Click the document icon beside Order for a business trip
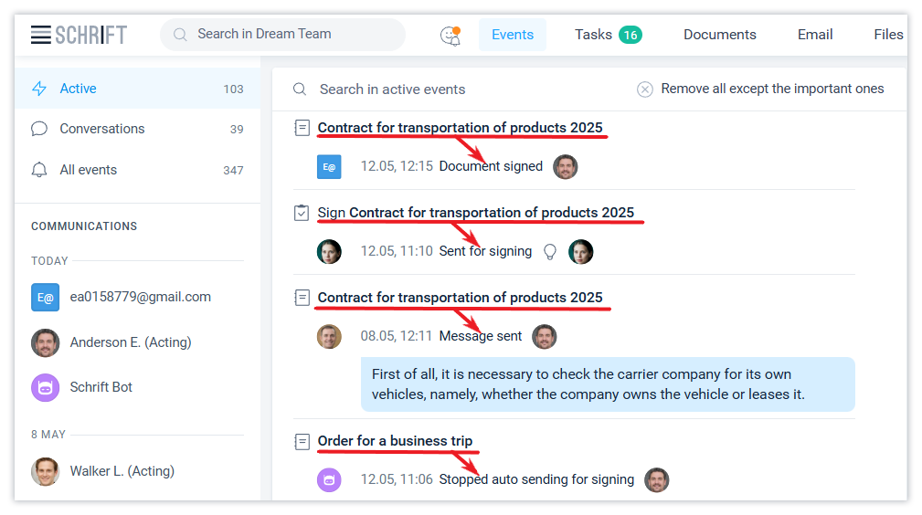The image size is (922, 515). 302,442
